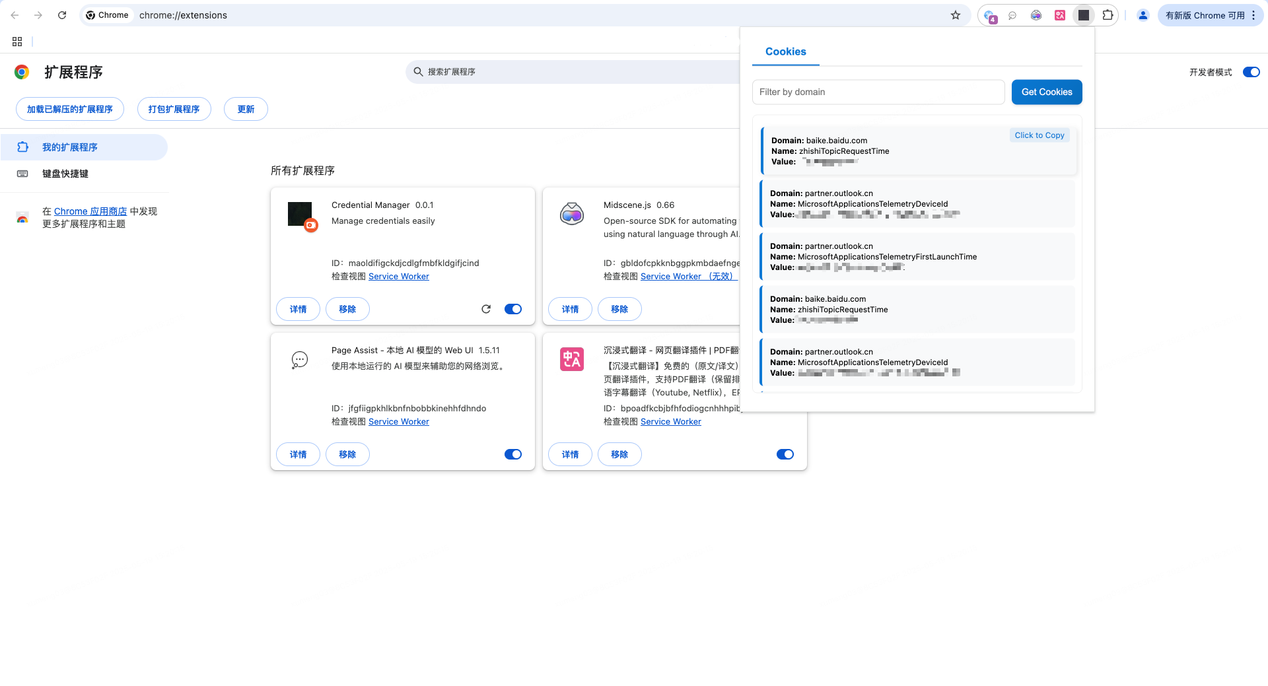This screenshot has height=686, width=1268.
Task: Click 移除 for Midscene.js
Action: (619, 309)
